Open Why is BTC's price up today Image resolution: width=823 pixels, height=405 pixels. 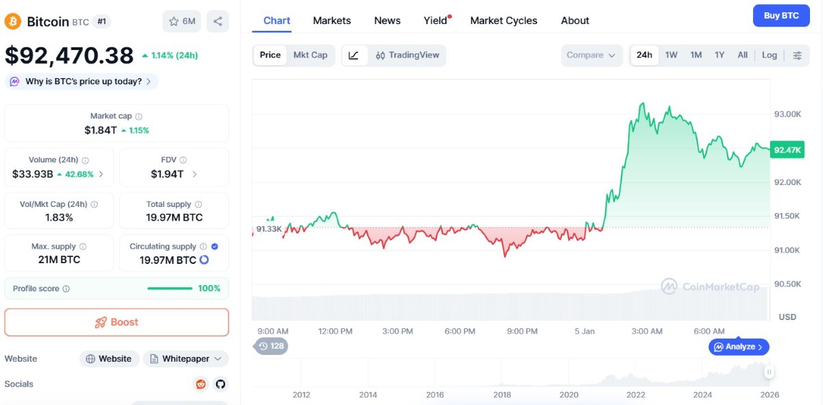[82, 82]
